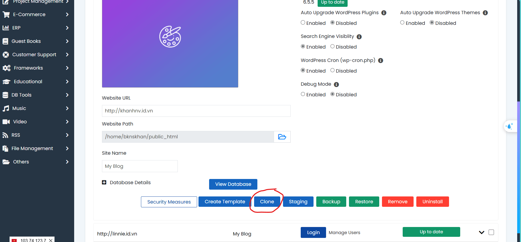The width and height of the screenshot is (521, 242).
Task: Click the green Backup button
Action: [x=331, y=202]
